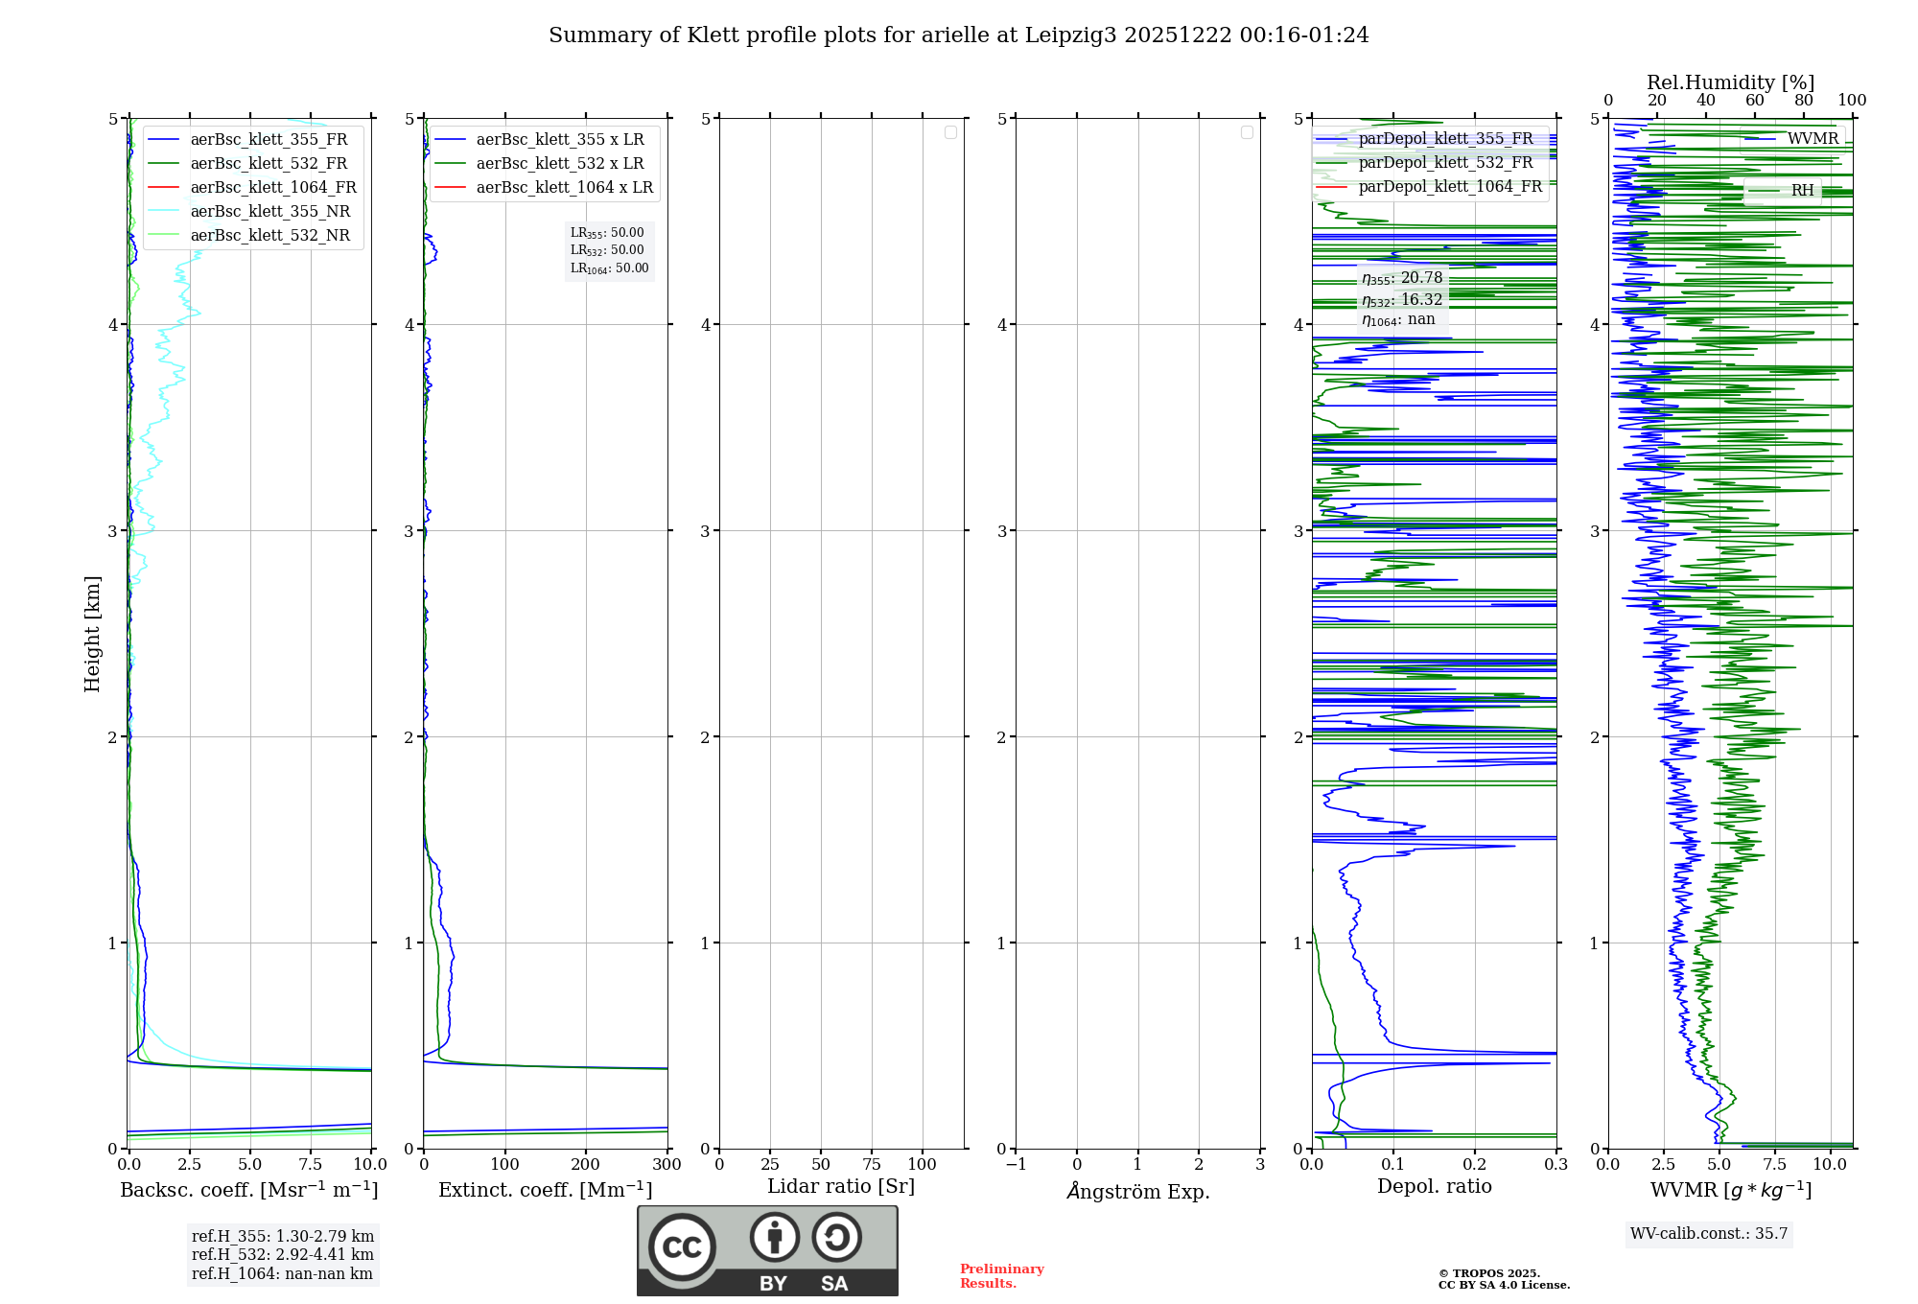Click the aerBsc_klett_1064_FR legend entry
Viewport: 1918px width, 1304px height.
coord(272,188)
